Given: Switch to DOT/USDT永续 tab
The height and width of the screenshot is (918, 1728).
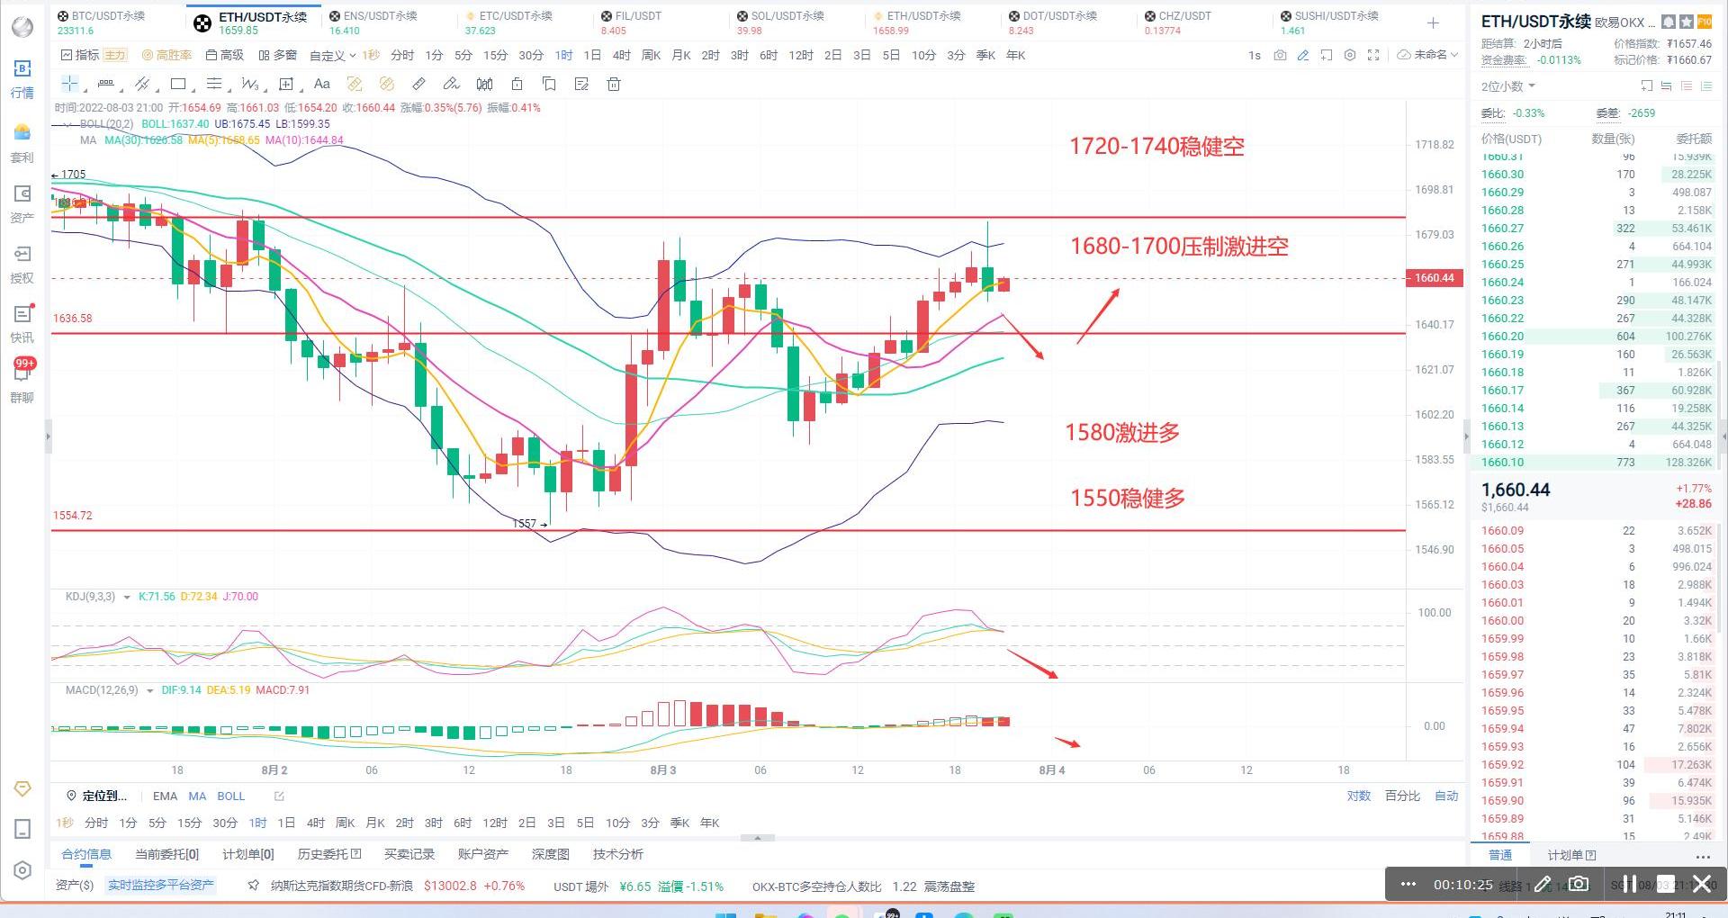Looking at the screenshot, I should [1053, 22].
